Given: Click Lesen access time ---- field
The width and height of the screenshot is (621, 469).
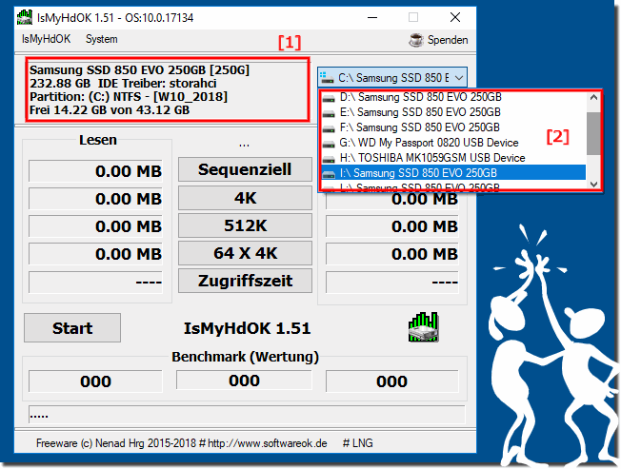Looking at the screenshot, I should pyautogui.click(x=95, y=282).
